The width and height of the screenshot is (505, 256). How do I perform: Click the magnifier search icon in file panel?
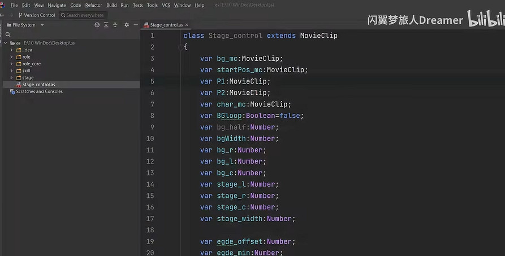point(8,34)
